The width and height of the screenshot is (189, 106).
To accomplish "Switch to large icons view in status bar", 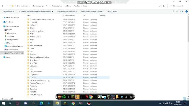I will 188,99.
